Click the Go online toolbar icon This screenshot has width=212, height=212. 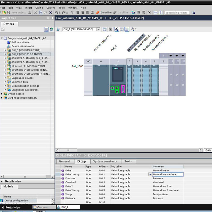pyautogui.click(x=97, y=12)
